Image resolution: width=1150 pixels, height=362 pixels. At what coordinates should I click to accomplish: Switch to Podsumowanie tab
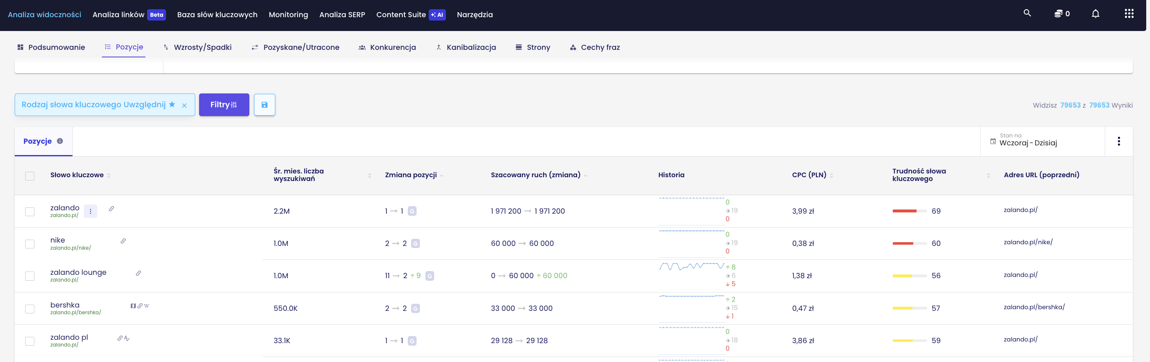pos(51,47)
